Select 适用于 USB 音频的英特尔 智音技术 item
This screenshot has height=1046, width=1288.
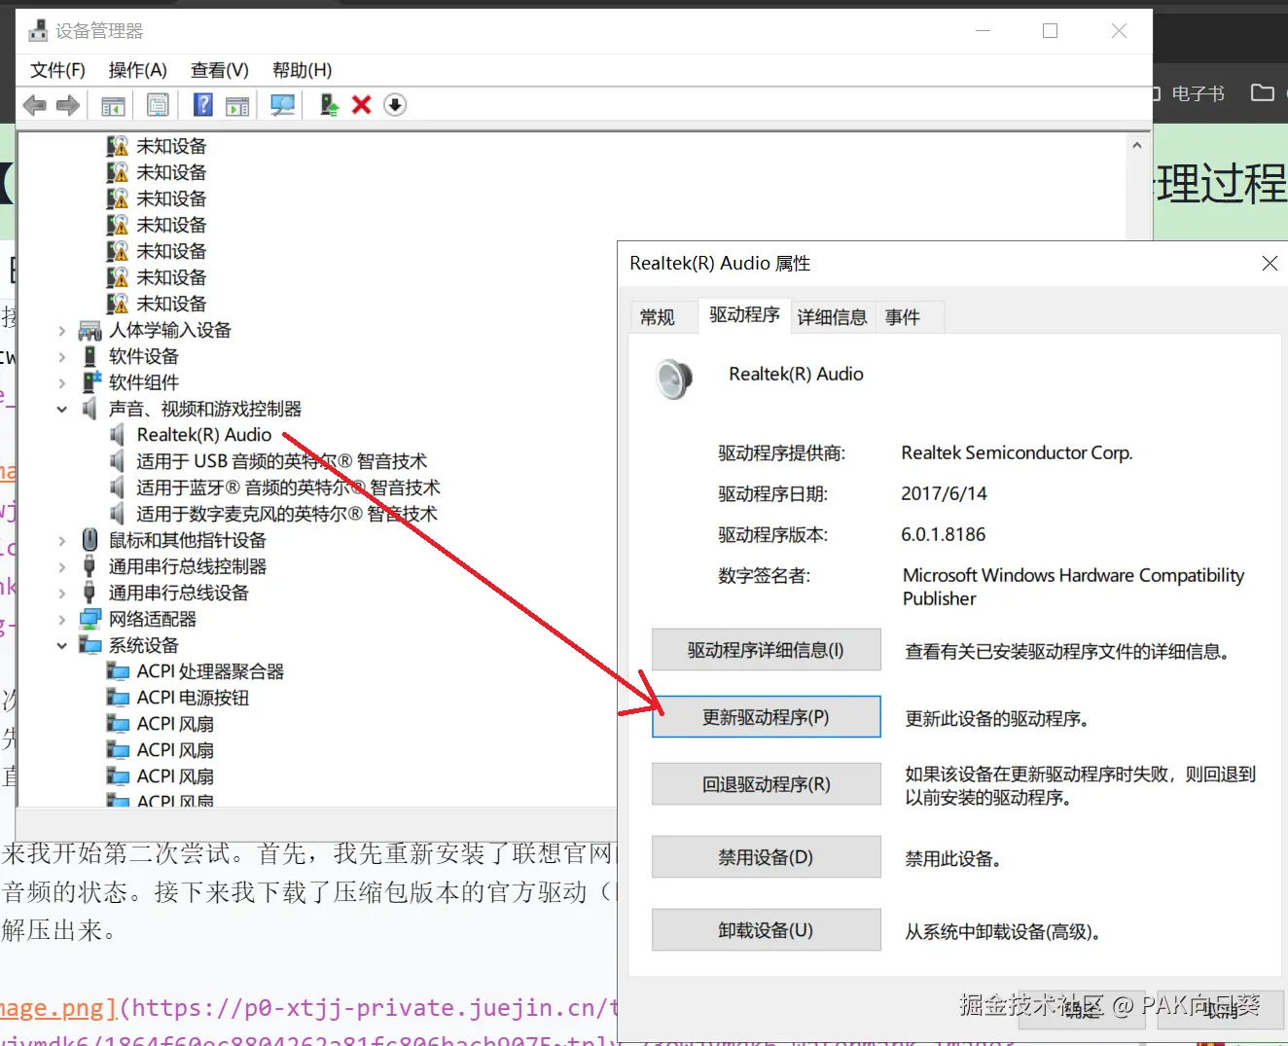(281, 461)
